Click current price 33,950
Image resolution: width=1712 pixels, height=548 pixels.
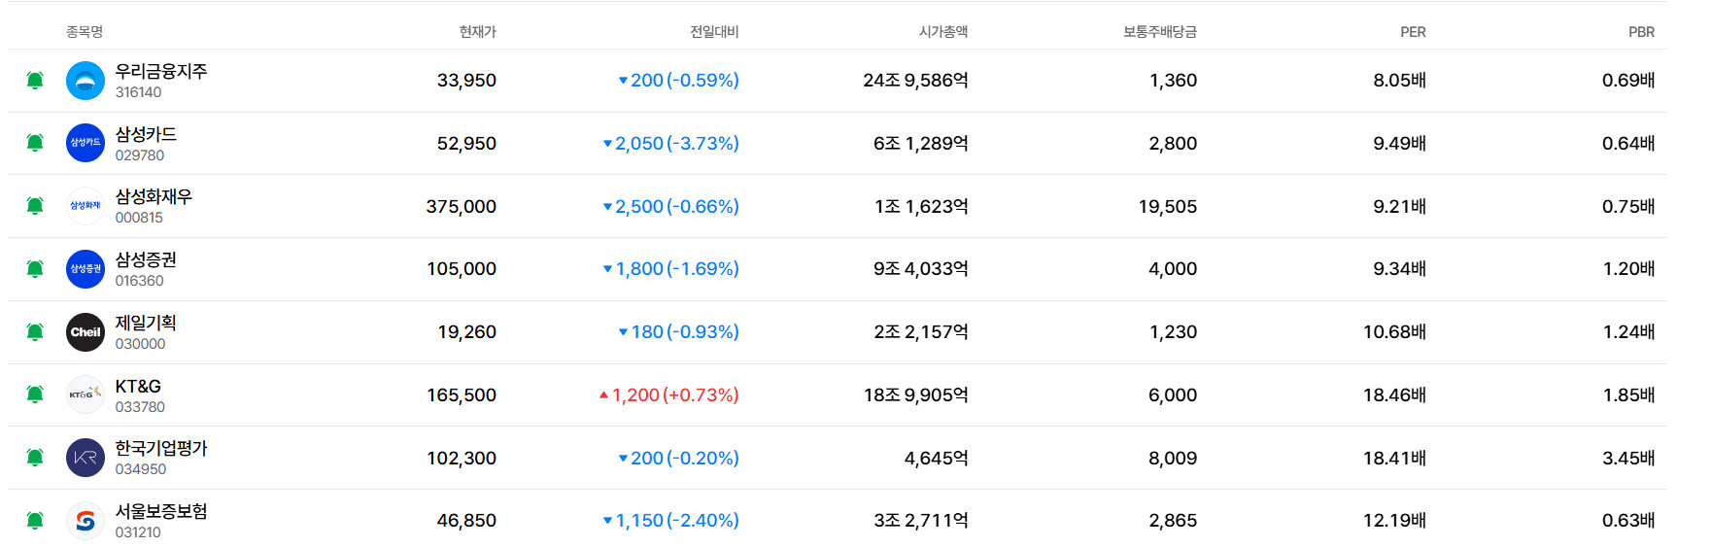[x=466, y=81]
